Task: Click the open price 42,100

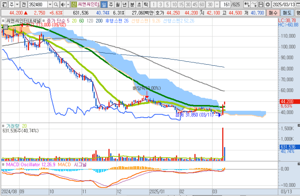Action: pyautogui.click(x=213, y=13)
